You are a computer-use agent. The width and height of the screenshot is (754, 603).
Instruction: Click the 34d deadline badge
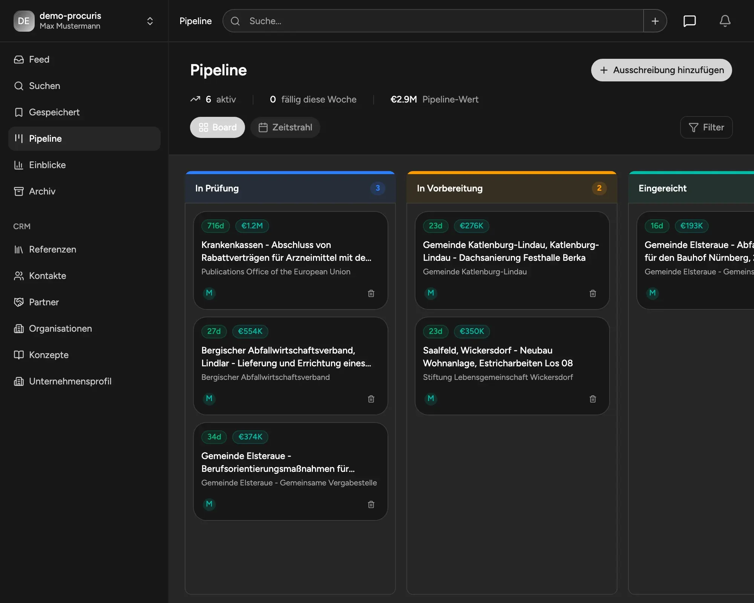[214, 437]
